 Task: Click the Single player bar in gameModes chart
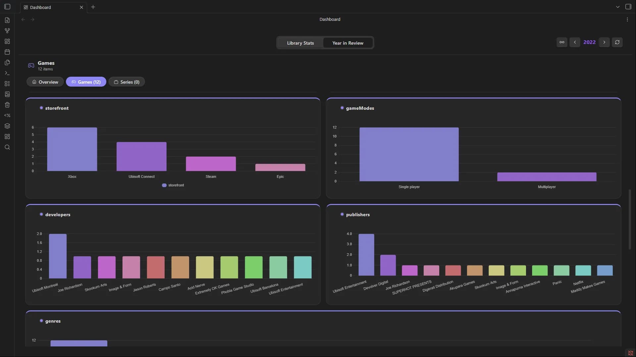pyautogui.click(x=409, y=154)
